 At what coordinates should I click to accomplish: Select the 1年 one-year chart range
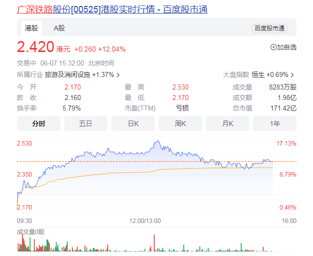click(275, 123)
